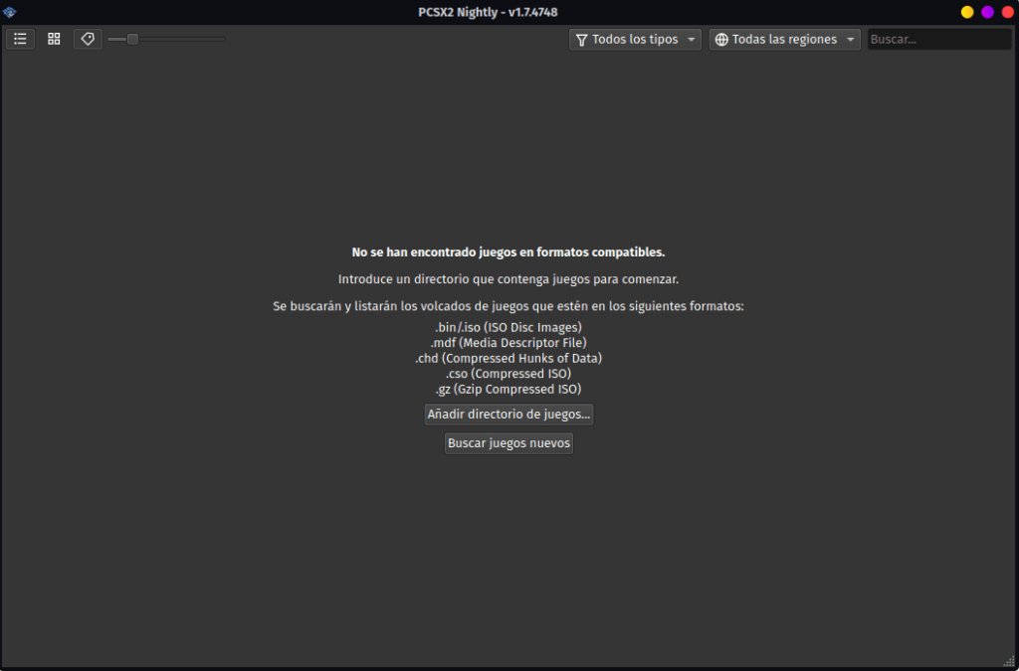Click the text '.gz (Gzip Compressed ISO)'
1019x671 pixels.
pos(509,390)
